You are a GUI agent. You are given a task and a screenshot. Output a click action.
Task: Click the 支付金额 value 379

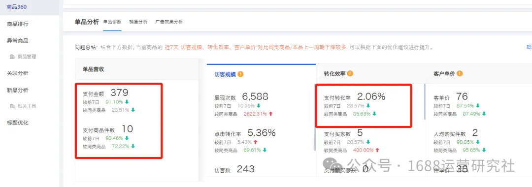119,93
